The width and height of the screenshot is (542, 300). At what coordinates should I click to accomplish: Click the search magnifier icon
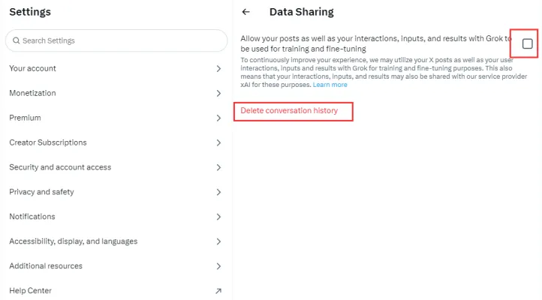coord(15,40)
